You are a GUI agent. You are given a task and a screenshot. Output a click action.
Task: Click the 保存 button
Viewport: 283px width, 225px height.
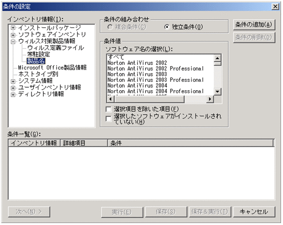[166, 212]
